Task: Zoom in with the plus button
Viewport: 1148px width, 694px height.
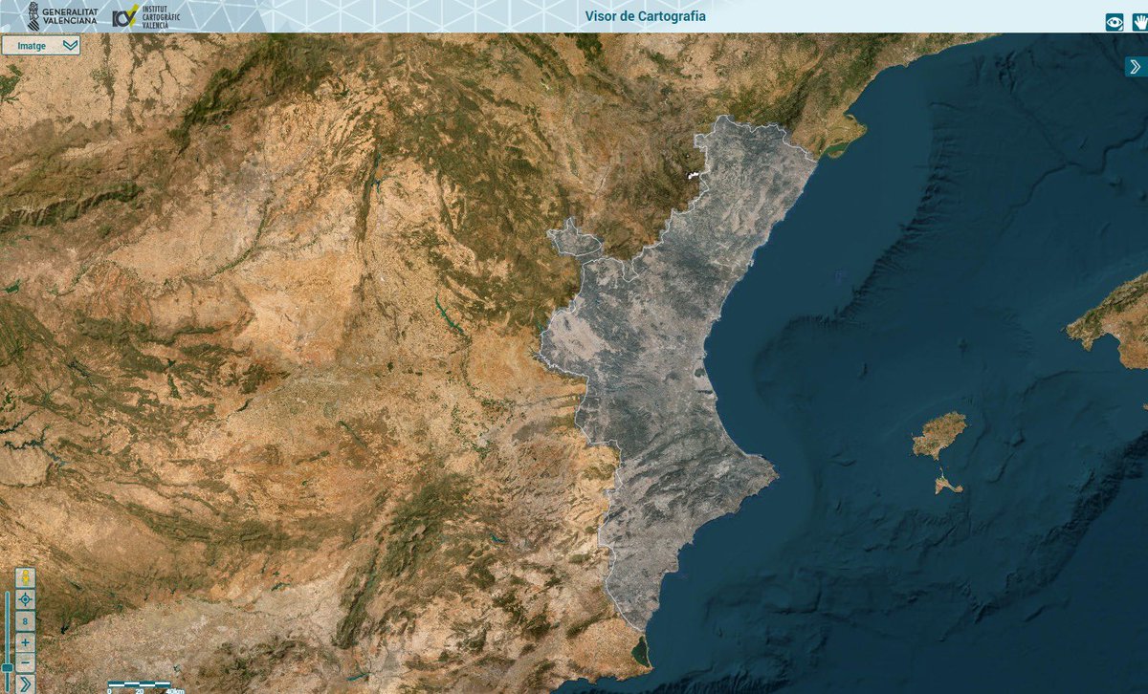Action: click(25, 643)
